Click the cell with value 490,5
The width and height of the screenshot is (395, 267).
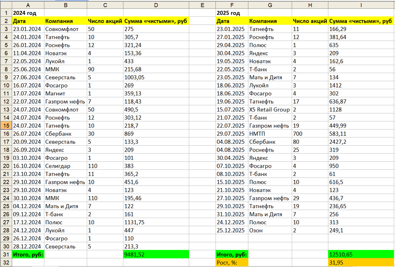156,109
